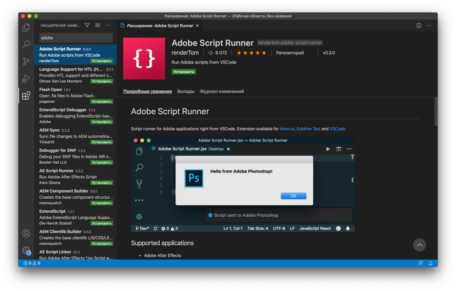Select AEM Component Builder list item
This screenshot has width=456, height=291.
coord(75,197)
